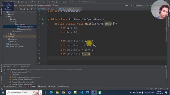Open the Dependencies tool window
The width and height of the screenshot is (170, 95).
pos(64,86)
